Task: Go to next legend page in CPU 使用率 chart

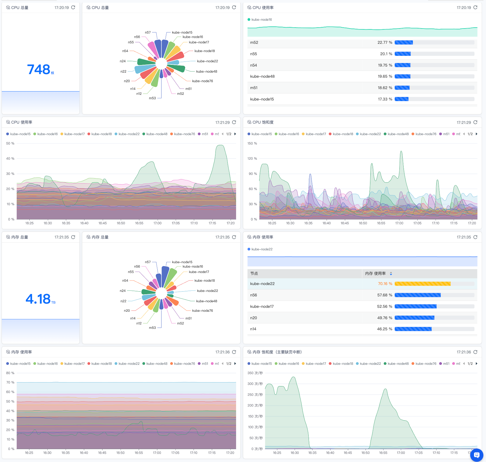Action: (x=235, y=134)
